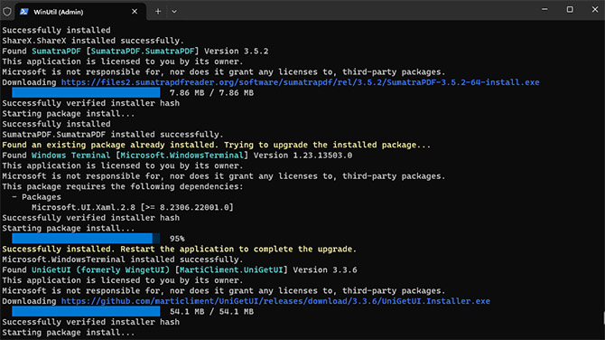The image size is (605, 340).
Task: Click the "Windows Terminal" package name
Action: tap(70, 156)
